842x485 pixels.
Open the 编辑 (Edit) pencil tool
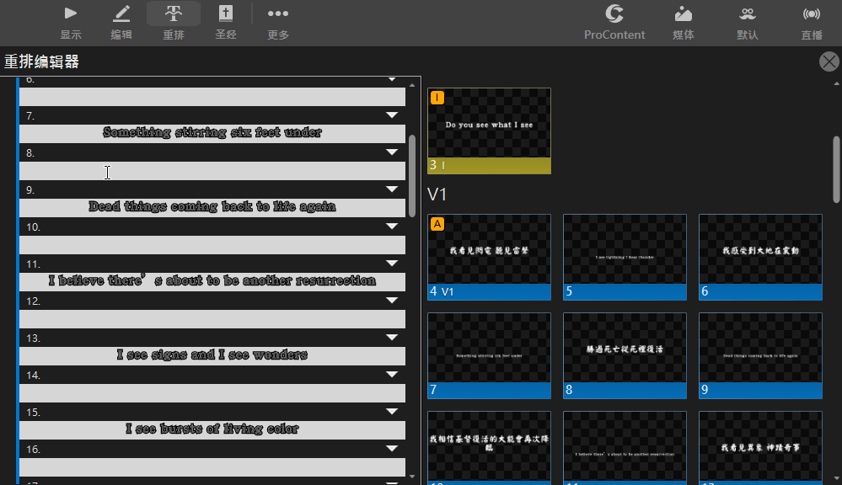(x=121, y=13)
